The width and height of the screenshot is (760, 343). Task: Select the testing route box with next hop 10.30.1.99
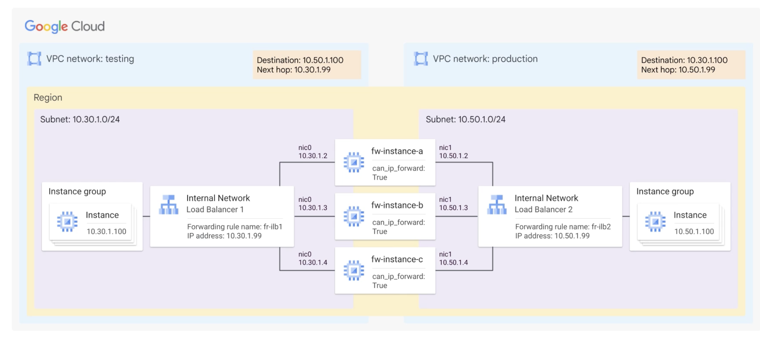coord(307,65)
